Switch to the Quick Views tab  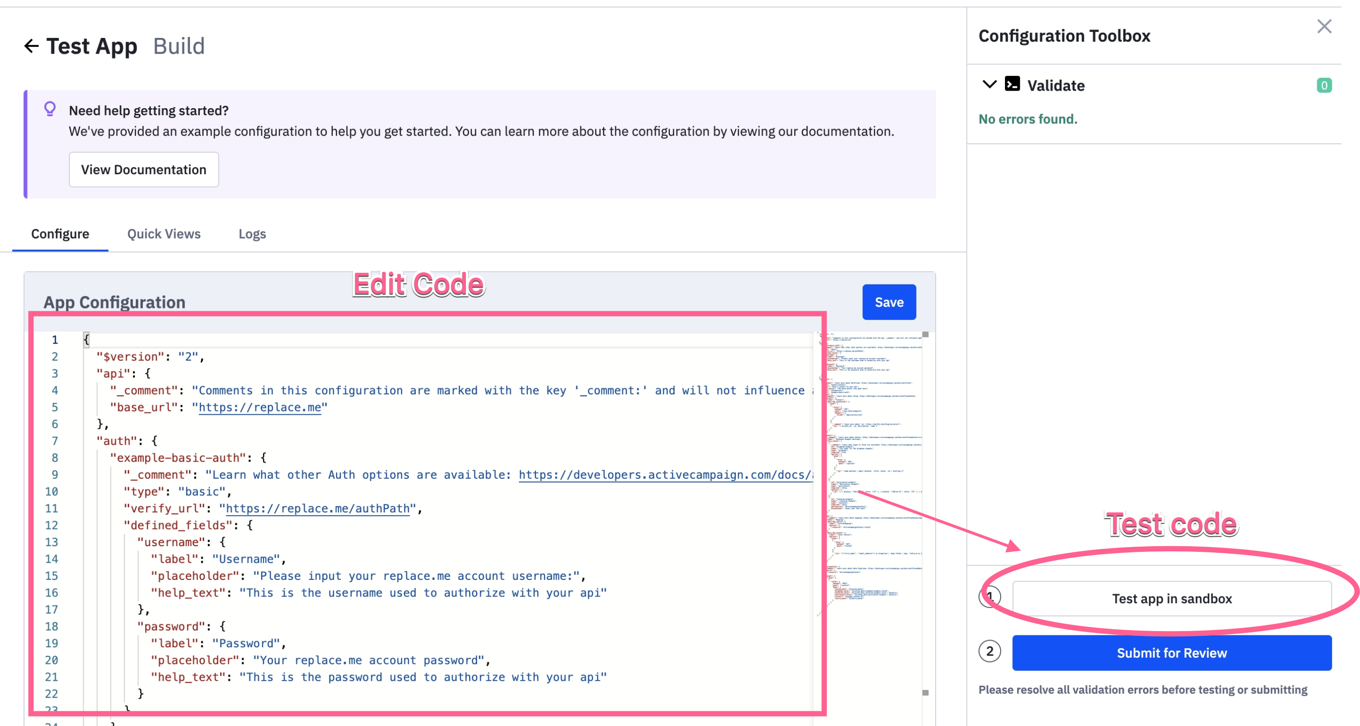(x=164, y=234)
